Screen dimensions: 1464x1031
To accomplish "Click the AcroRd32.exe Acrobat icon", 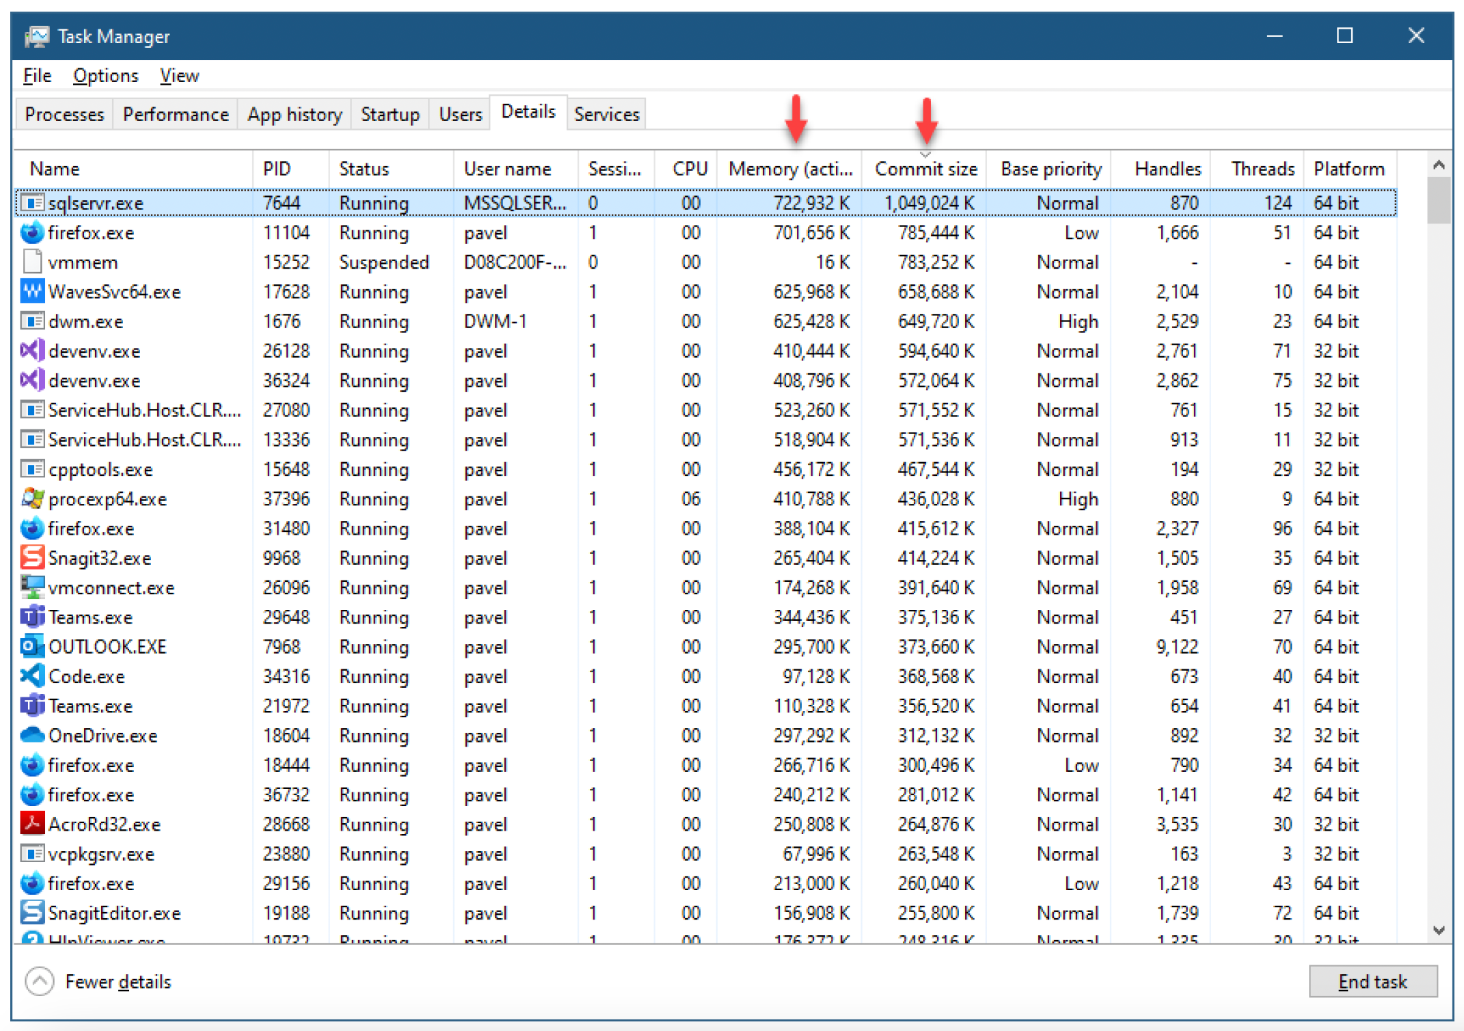I will coord(32,824).
